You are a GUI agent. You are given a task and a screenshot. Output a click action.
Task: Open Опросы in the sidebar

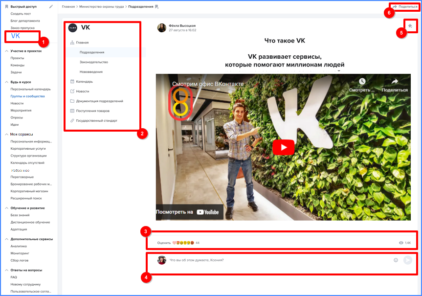(x=17, y=117)
